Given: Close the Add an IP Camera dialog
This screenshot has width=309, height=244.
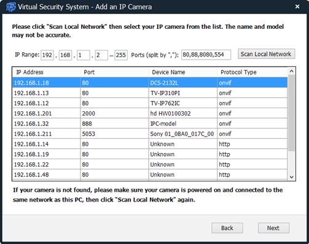Looking at the screenshot, I should tap(297, 7).
